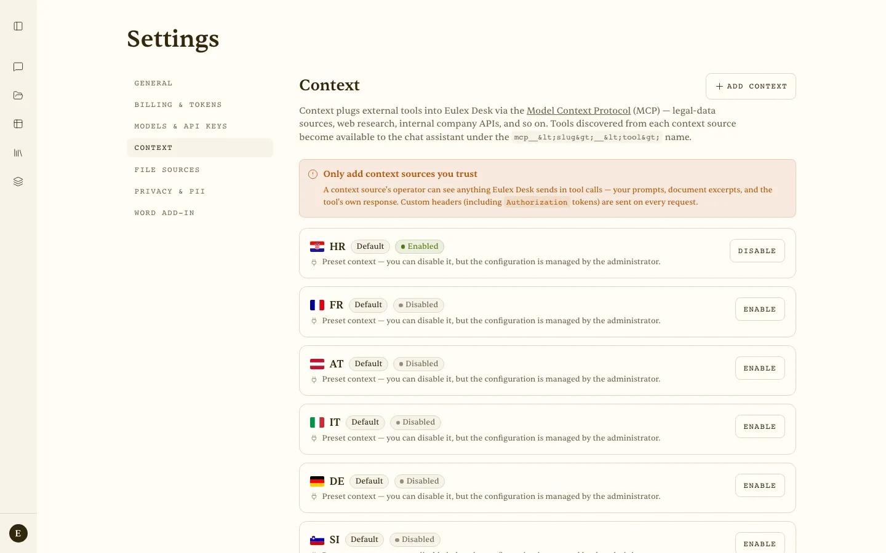Open the table grid icon in sidebar
Viewport: 886px width, 553px height.
(18, 124)
